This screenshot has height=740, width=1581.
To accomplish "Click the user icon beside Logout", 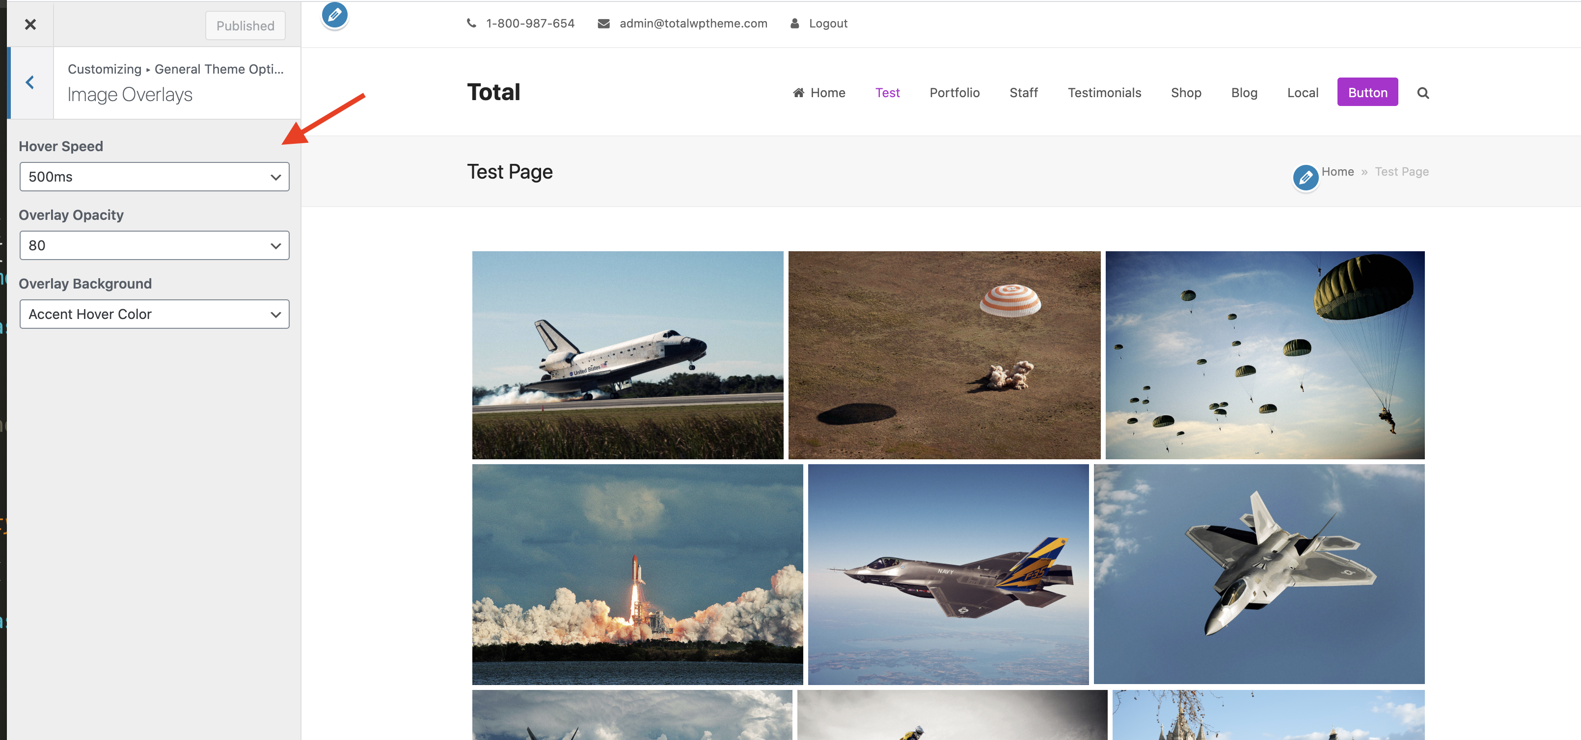I will click(794, 24).
